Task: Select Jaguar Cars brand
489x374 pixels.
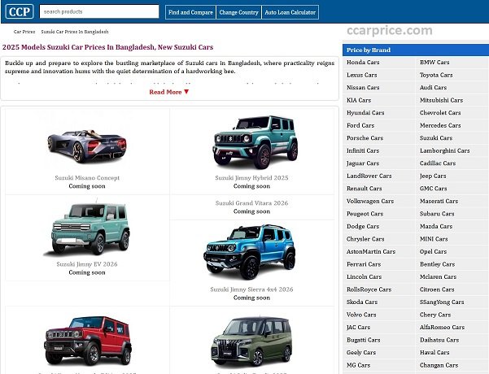Action: tap(363, 163)
